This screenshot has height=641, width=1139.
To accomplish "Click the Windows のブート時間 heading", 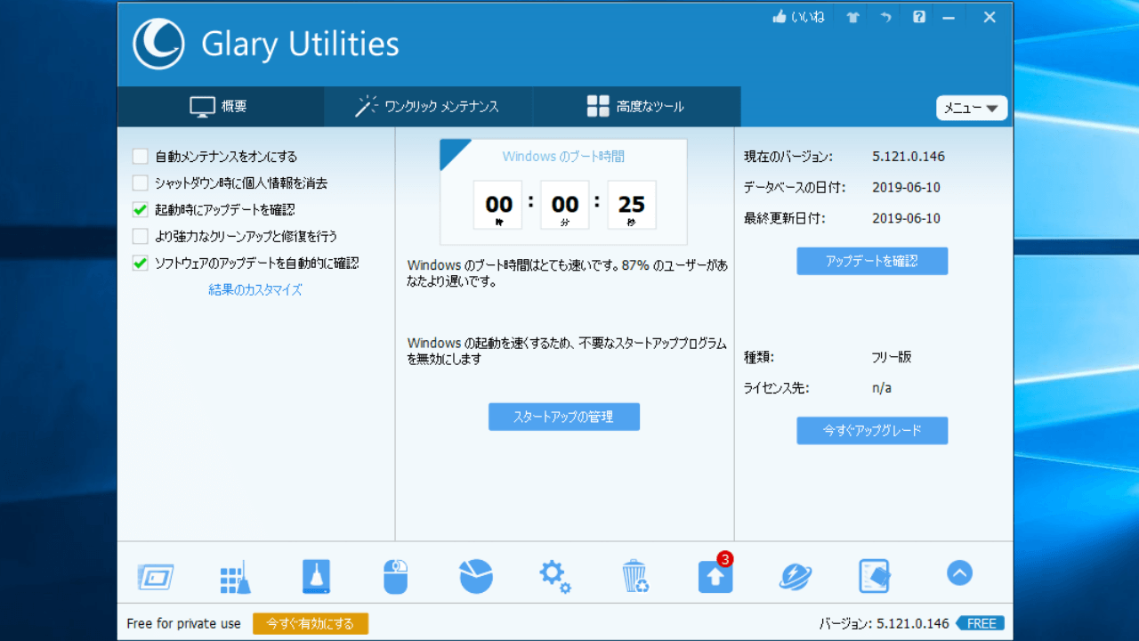I will click(563, 157).
